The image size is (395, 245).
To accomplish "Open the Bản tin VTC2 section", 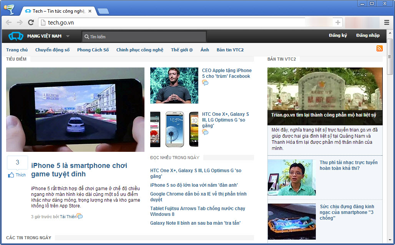I will [230, 50].
